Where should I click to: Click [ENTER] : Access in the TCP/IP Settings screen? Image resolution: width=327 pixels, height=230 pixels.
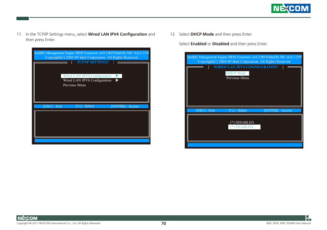point(125,106)
